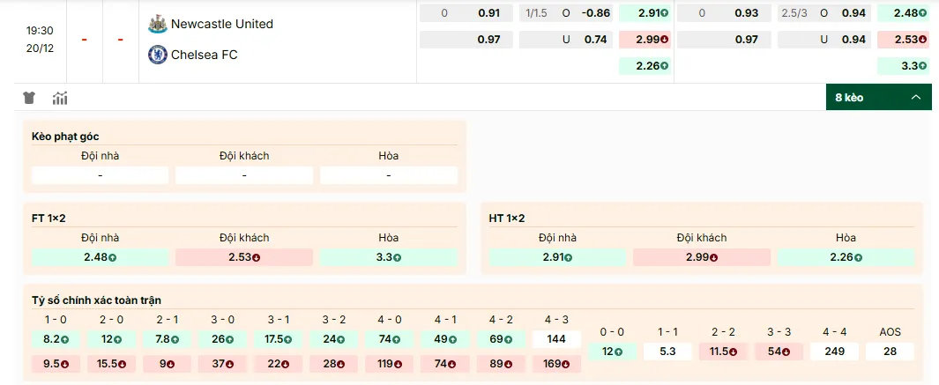Select 1-1 draw score odds 5.3
Viewport: 939px width, 385px height.
click(667, 352)
